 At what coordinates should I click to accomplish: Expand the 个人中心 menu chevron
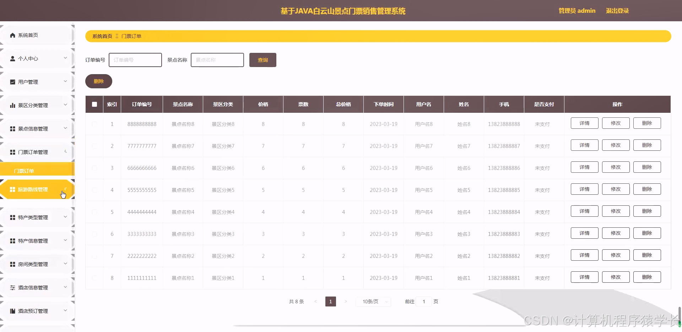point(65,58)
